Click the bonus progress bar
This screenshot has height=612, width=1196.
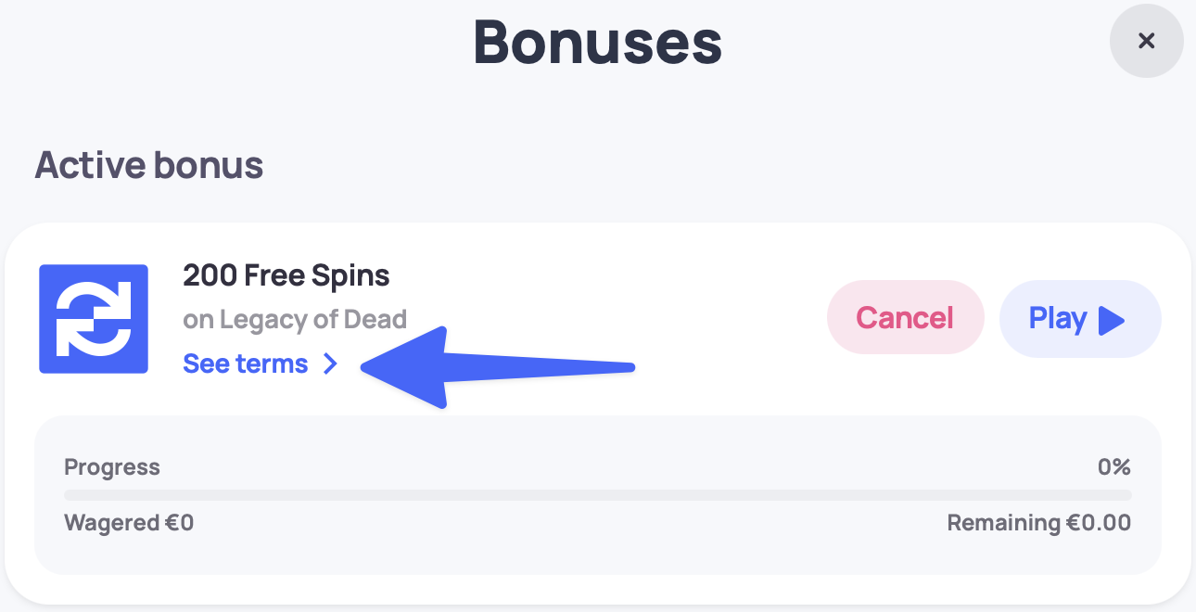[597, 495]
